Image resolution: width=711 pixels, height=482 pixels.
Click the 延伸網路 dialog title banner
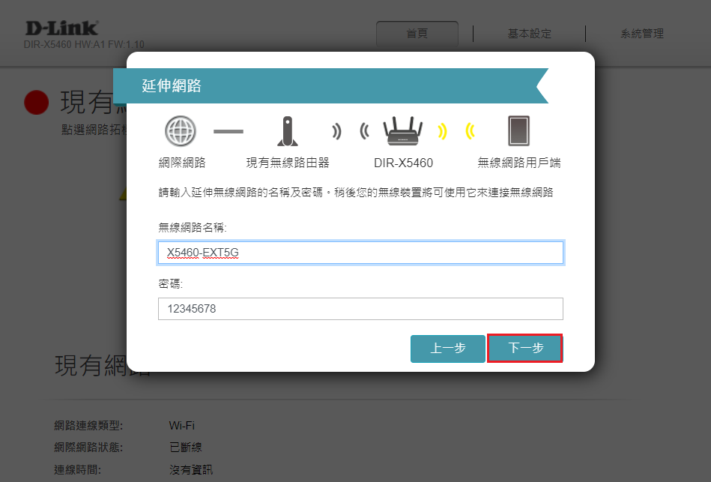(330, 85)
